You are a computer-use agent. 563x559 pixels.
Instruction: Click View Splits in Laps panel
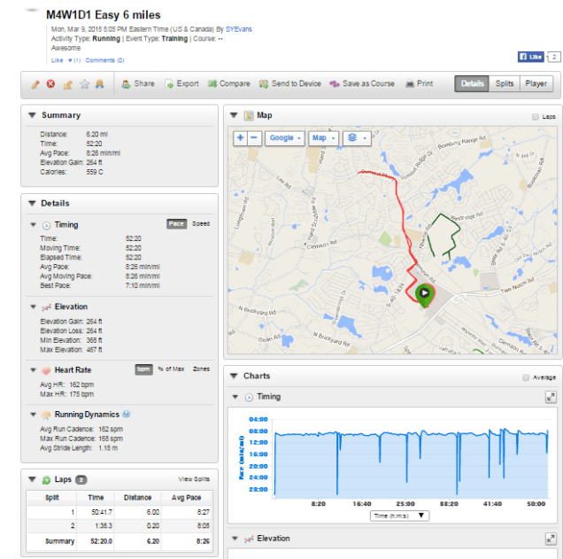194,479
